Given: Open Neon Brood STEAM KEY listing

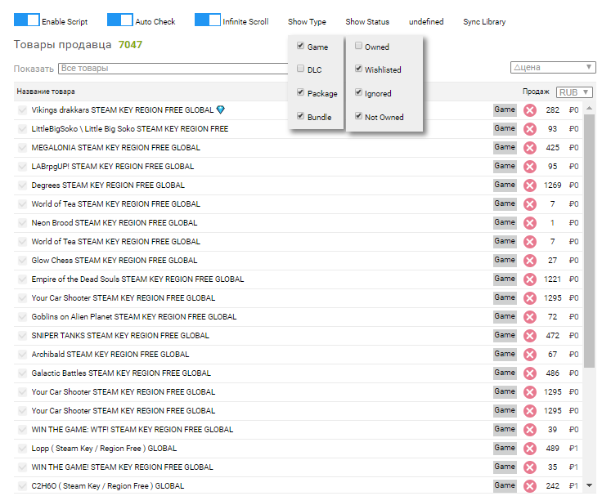Looking at the screenshot, I should [115, 223].
